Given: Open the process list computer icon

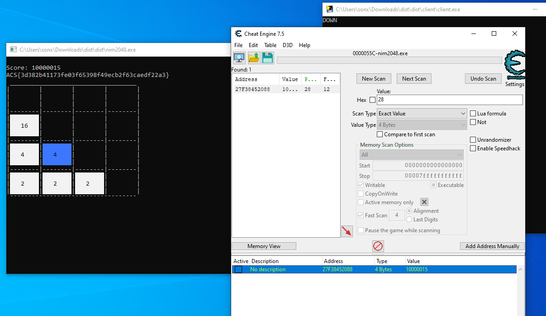Looking at the screenshot, I should tap(239, 58).
